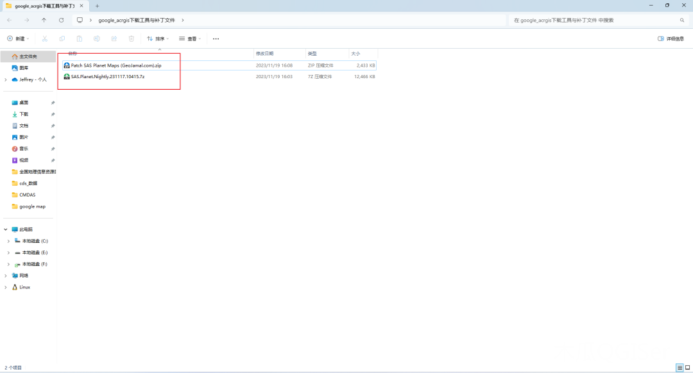
Task: Collapse the 此电脑 tree node
Action: 6,229
